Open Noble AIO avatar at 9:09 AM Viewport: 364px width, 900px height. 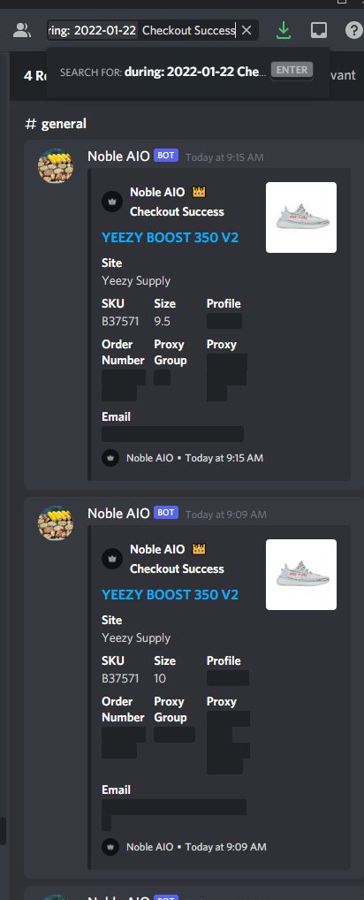pyautogui.click(x=56, y=523)
